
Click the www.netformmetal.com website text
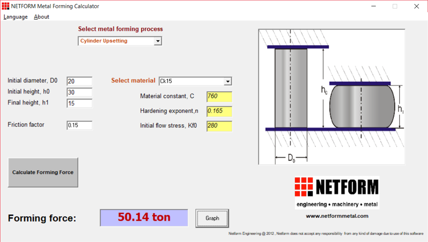337,216
